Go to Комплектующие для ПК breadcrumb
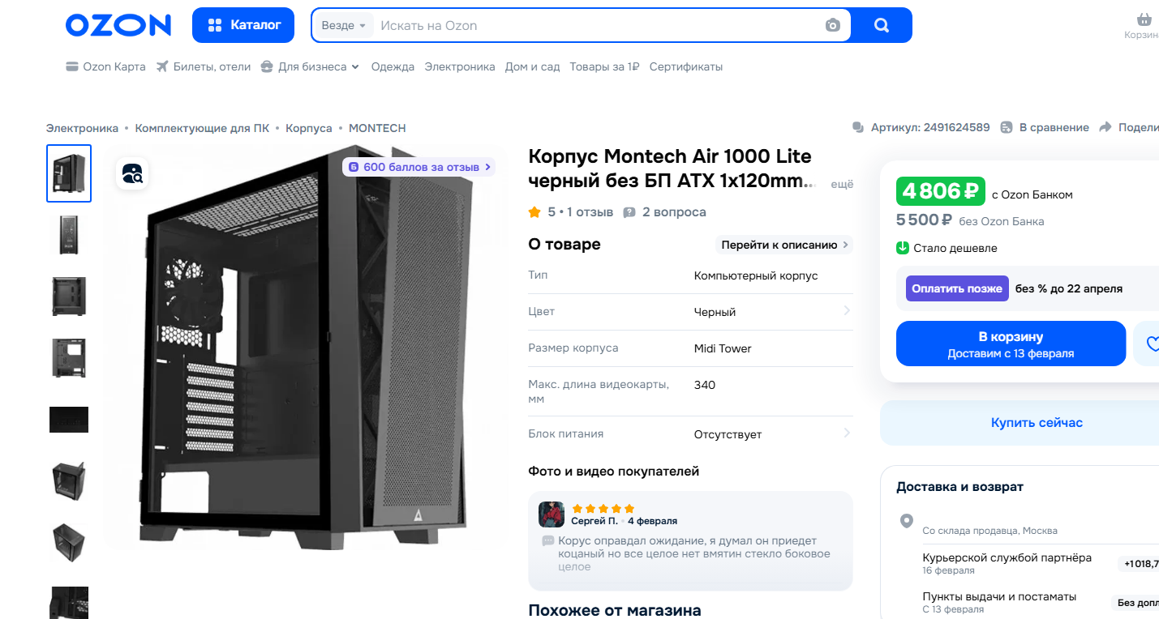The height and width of the screenshot is (619, 1159). click(x=202, y=128)
